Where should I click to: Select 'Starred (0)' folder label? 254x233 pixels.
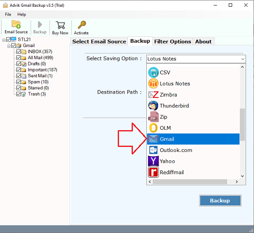(x=38, y=88)
